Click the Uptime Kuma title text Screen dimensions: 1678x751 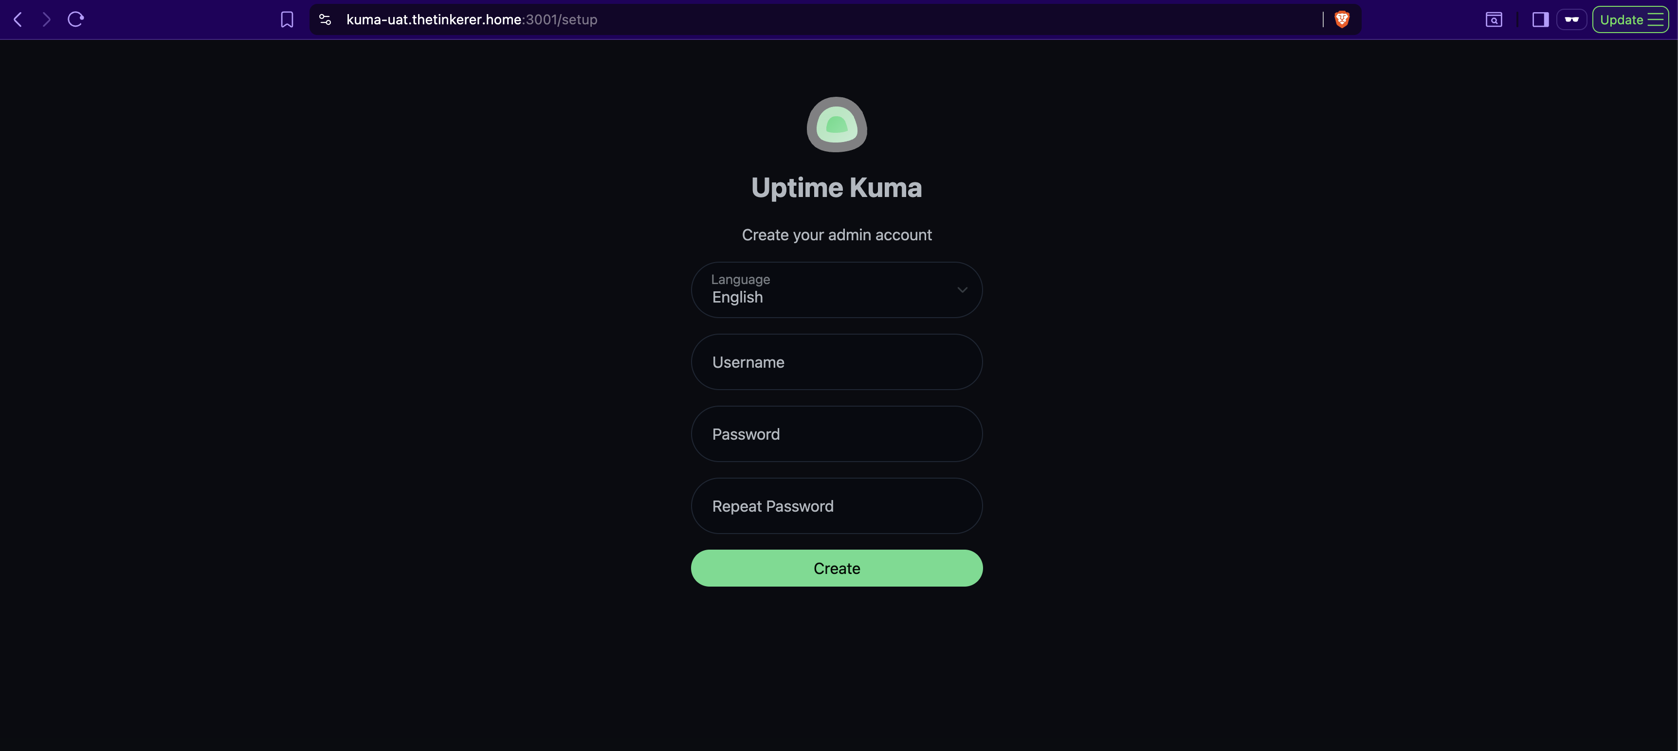point(837,187)
